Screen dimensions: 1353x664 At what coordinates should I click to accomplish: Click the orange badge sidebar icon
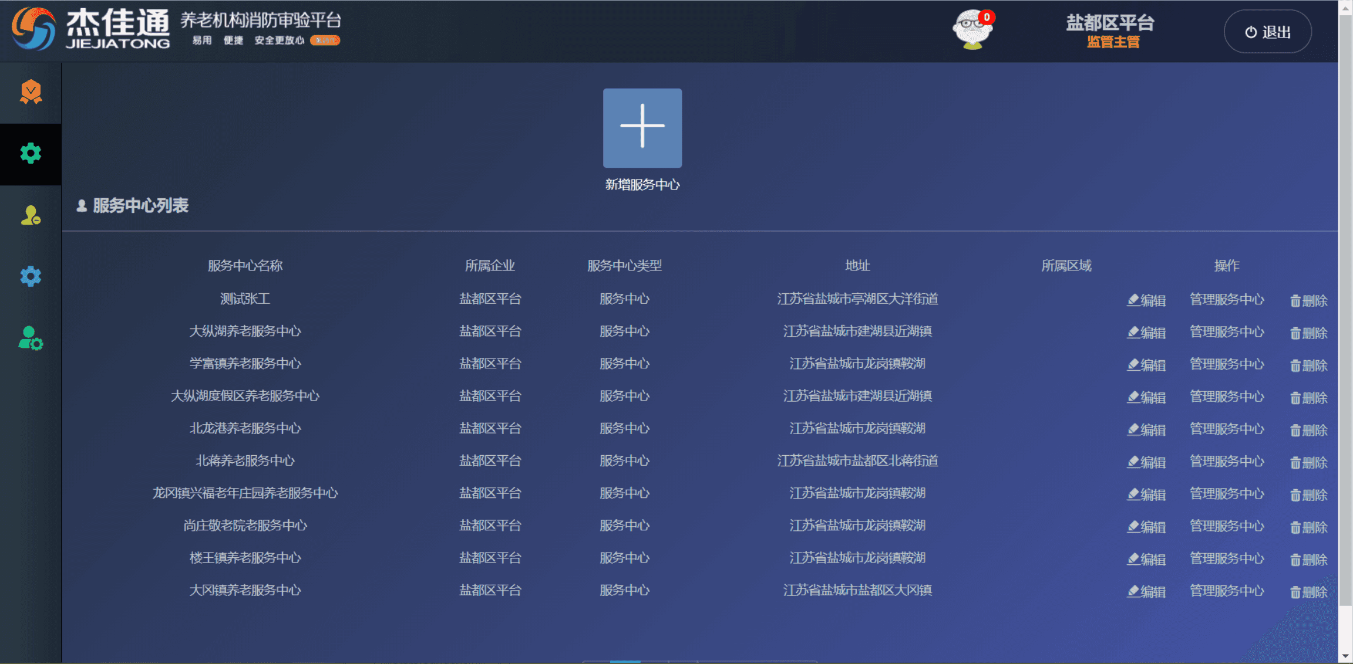tap(31, 92)
